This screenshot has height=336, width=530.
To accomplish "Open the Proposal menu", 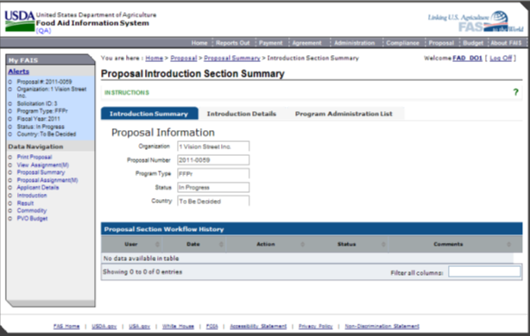I will pyautogui.click(x=441, y=43).
